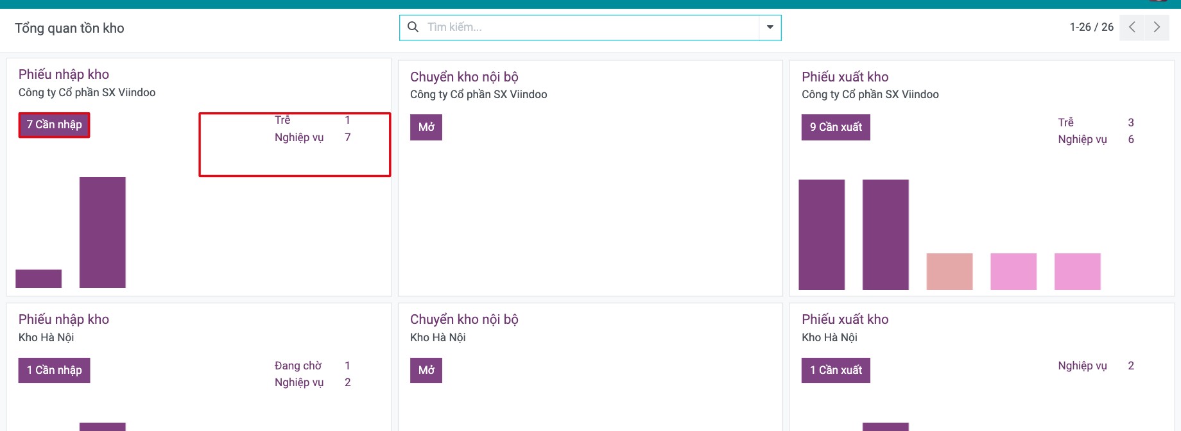The width and height of the screenshot is (1181, 431).
Task: Click the 7 Cần nhập button
Action: click(x=54, y=124)
